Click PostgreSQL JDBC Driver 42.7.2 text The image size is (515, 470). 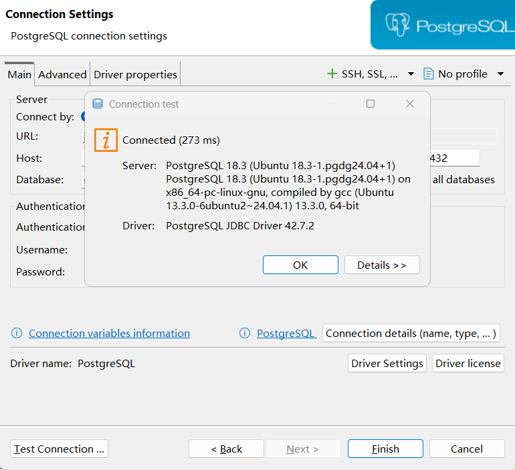tap(240, 226)
